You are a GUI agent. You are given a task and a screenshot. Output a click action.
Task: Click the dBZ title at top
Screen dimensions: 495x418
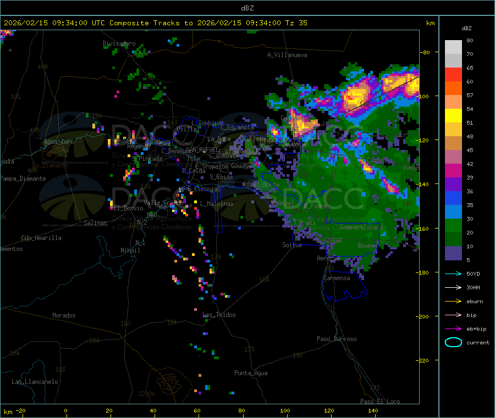point(247,8)
